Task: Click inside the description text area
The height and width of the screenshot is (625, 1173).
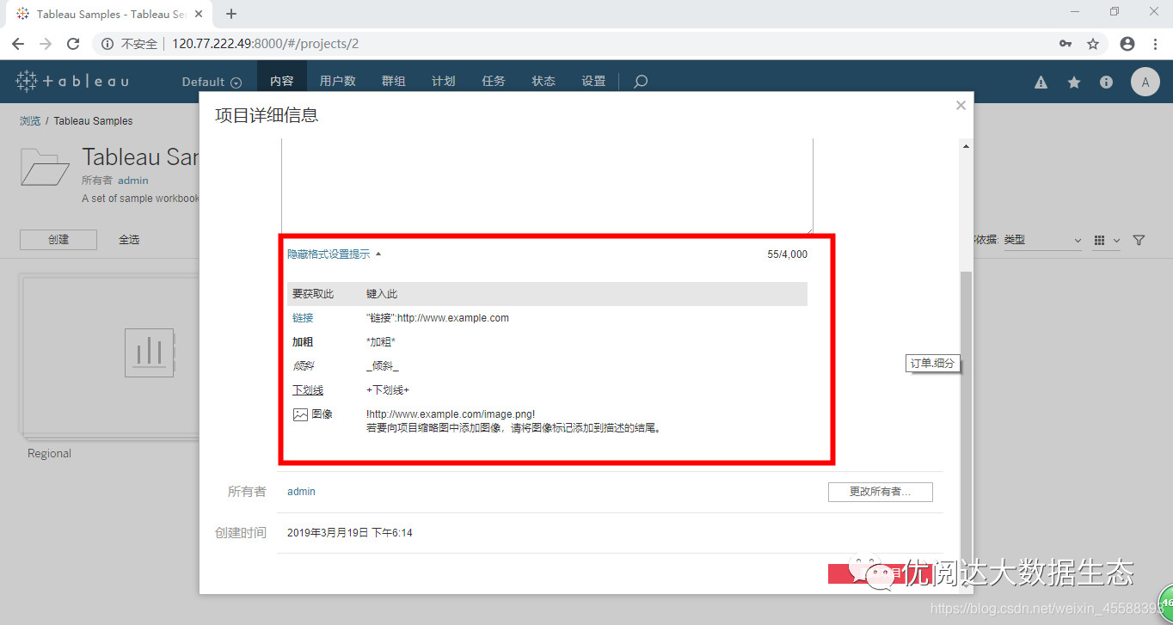Action: click(547, 186)
